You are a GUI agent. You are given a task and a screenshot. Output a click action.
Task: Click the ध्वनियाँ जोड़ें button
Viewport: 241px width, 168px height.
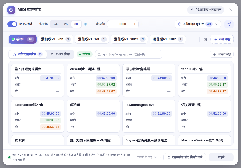point(222,54)
